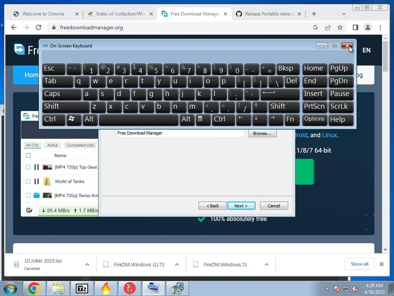Click the Chrome back arrow icon
The width and height of the screenshot is (394, 296).
[14, 27]
